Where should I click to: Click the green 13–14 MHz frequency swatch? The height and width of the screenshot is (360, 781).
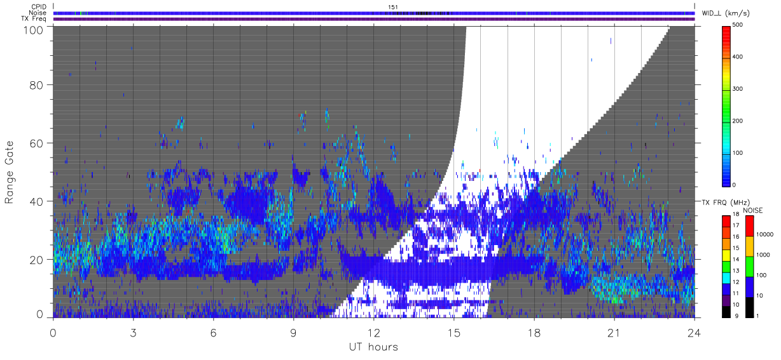click(726, 266)
